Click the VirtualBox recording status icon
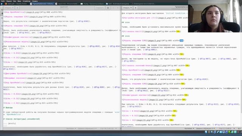 coord(226,132)
